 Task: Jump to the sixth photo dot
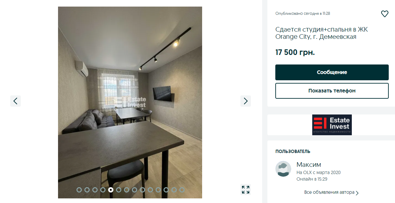click(x=119, y=190)
